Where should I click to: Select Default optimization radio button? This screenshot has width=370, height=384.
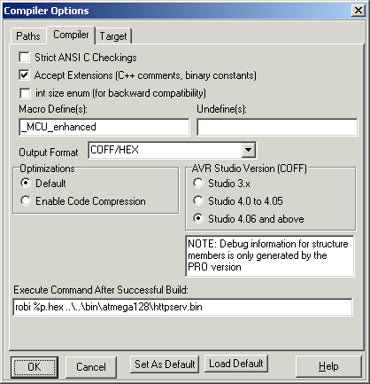[26, 183]
